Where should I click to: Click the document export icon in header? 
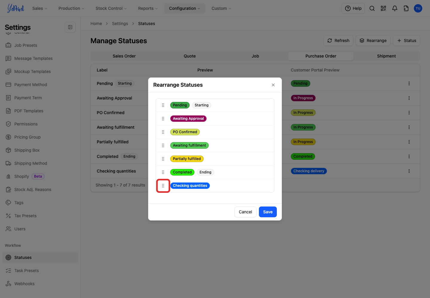pos(406,8)
